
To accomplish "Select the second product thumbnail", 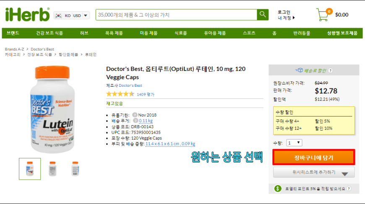I will [x=52, y=169].
